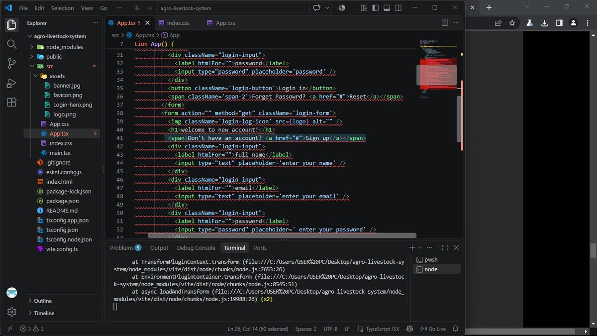Screen dimensions: 597x336
Task: Open editor More Actions ellipsis
Action: point(457,23)
